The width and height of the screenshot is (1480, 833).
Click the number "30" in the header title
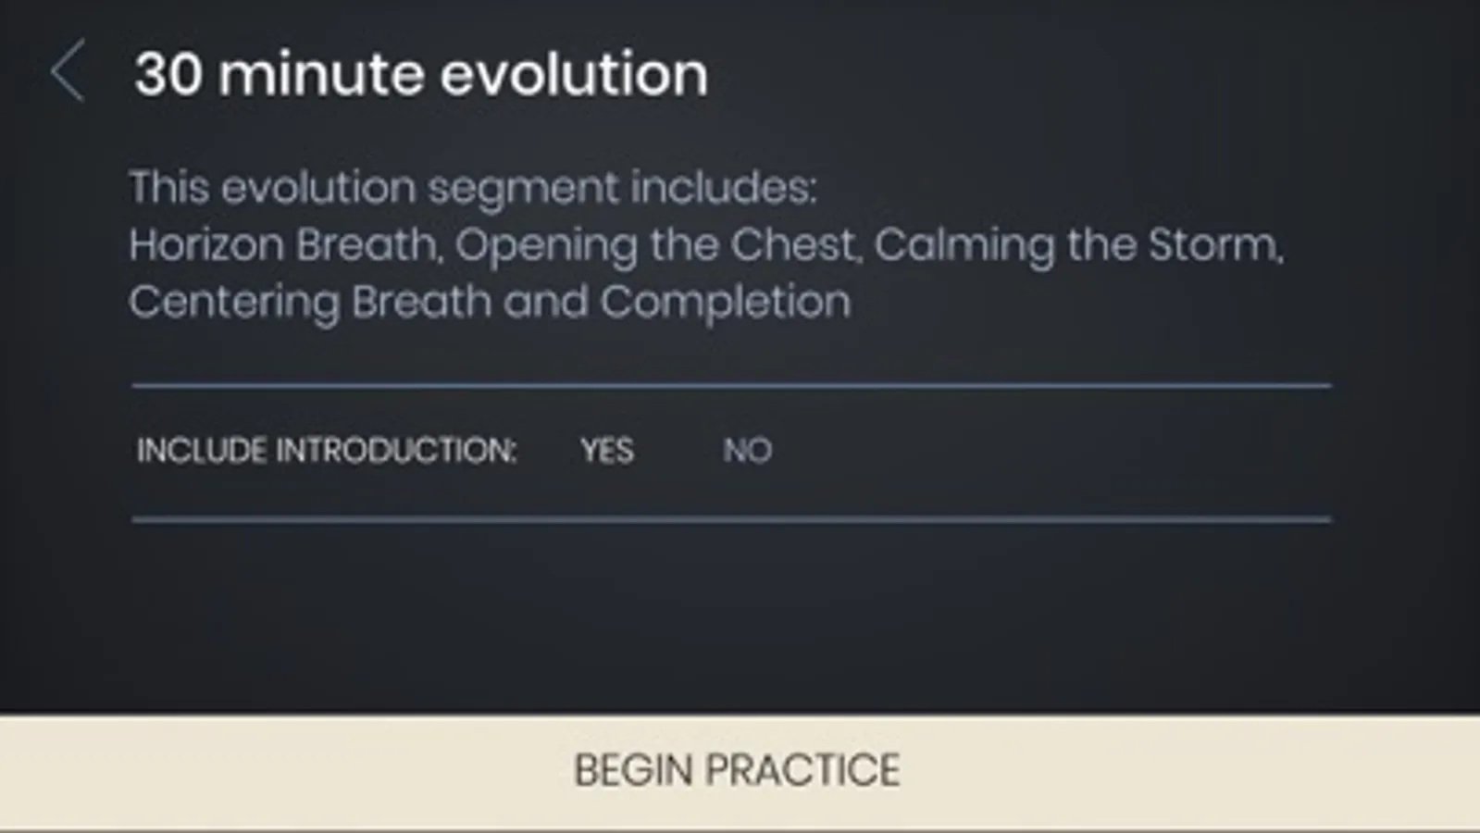pyautogui.click(x=168, y=73)
